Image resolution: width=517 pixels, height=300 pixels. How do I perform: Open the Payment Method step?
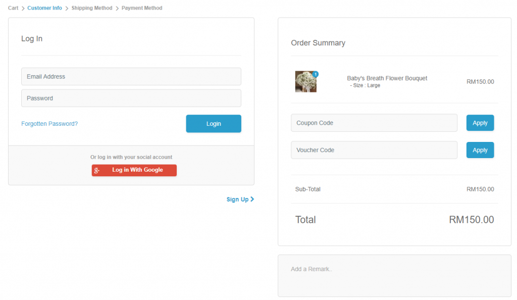tap(141, 8)
